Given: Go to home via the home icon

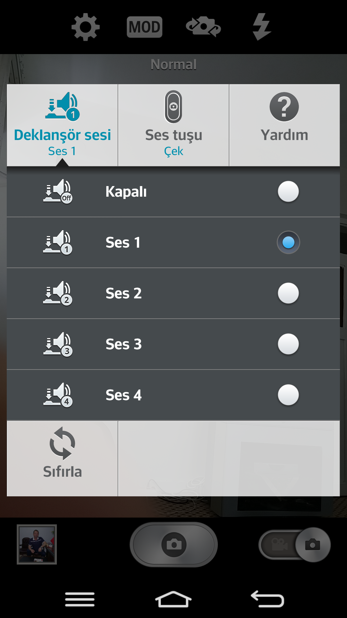Looking at the screenshot, I should point(173,599).
